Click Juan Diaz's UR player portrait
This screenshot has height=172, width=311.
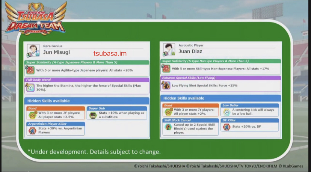click(x=169, y=50)
